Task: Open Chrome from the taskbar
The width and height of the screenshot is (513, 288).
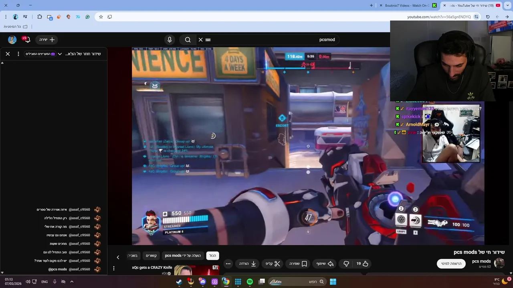Action: pyautogui.click(x=226, y=282)
